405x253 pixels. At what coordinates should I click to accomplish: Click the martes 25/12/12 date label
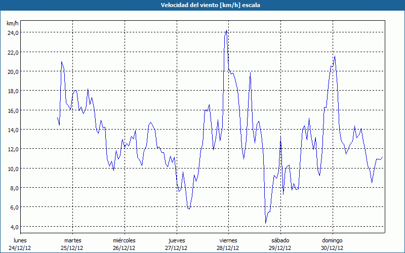coord(72,244)
